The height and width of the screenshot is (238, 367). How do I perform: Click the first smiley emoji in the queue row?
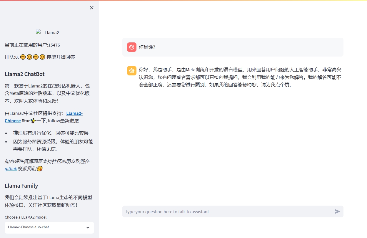23,57
